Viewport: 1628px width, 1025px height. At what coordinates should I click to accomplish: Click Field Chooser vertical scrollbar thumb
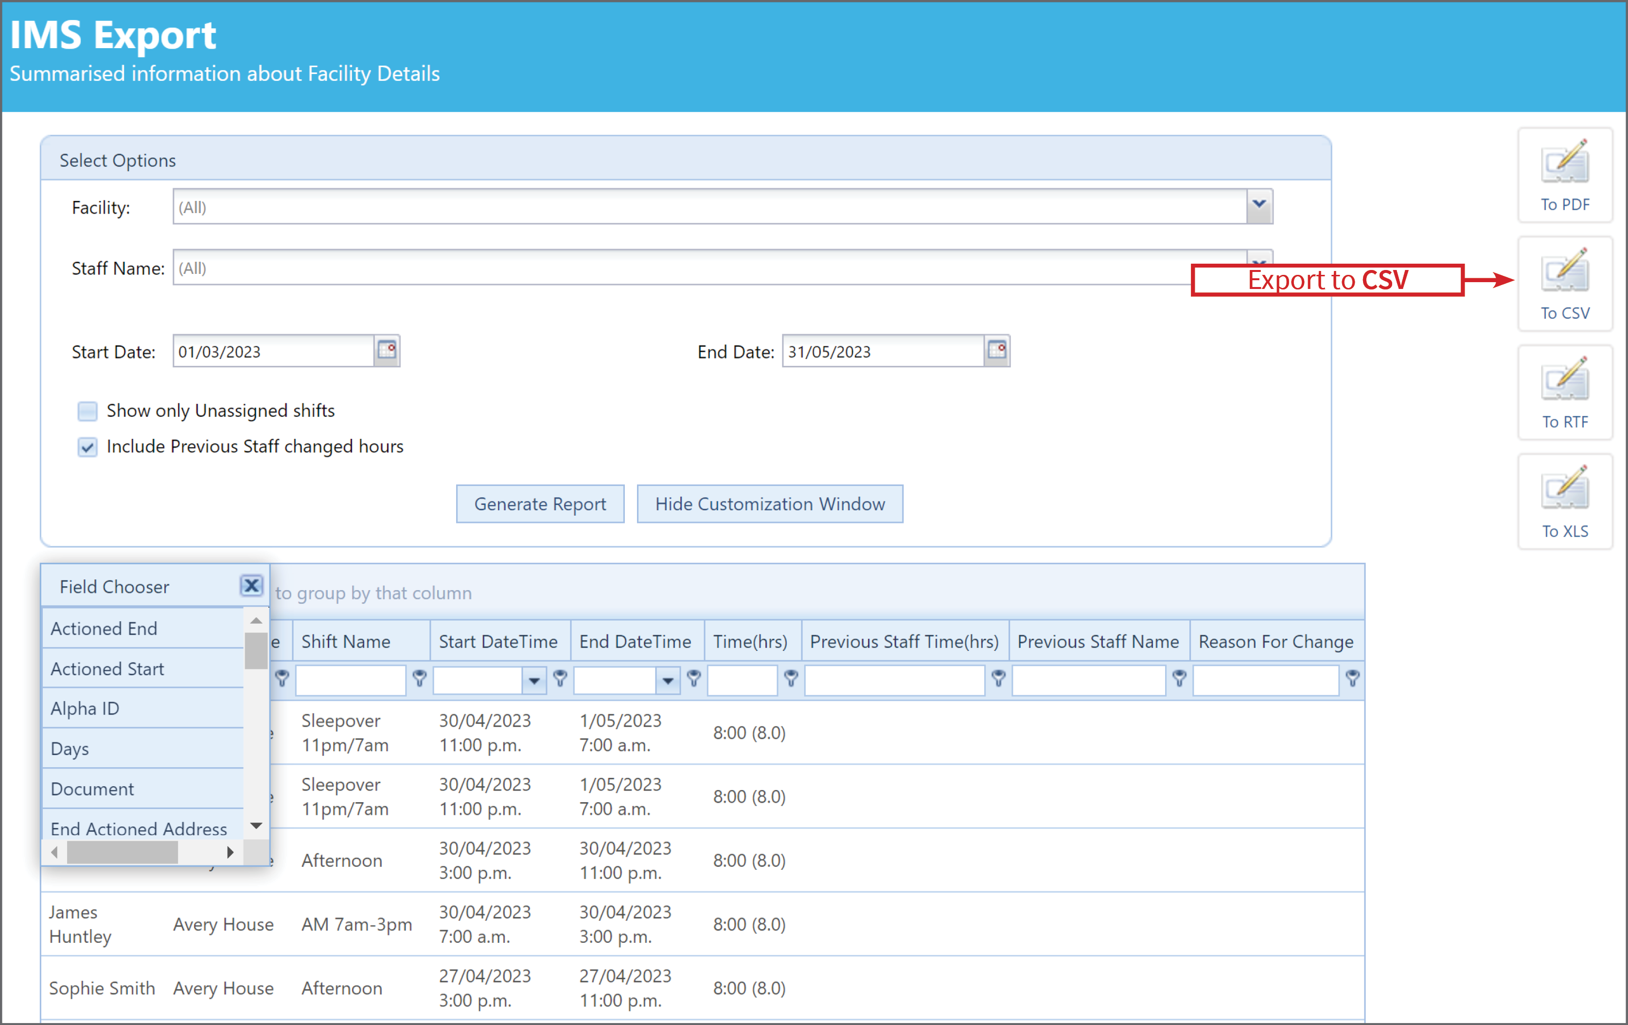(x=256, y=651)
